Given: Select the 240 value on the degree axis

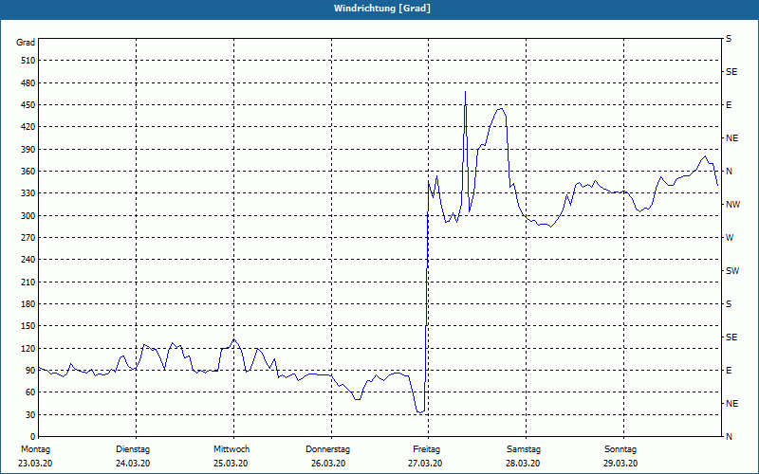Looking at the screenshot, I should click(28, 260).
